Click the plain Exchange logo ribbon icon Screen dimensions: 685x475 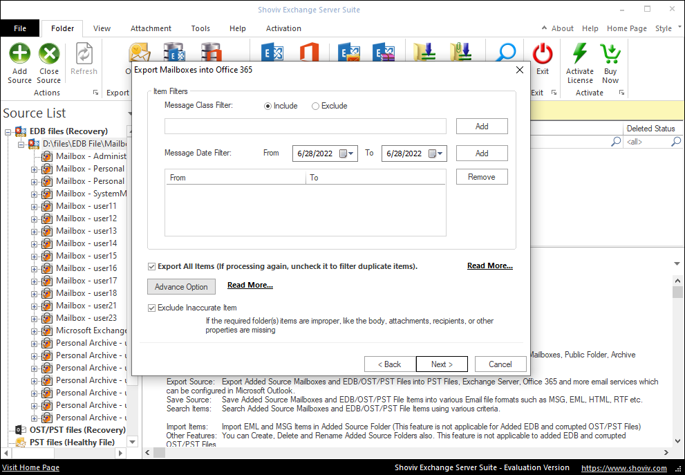(x=272, y=52)
